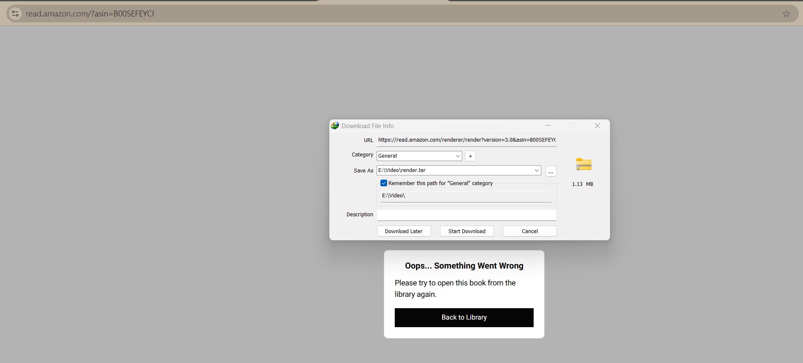Click the remembered E:\Video\ path field
Viewport: 803px width, 363px height.
click(466, 196)
